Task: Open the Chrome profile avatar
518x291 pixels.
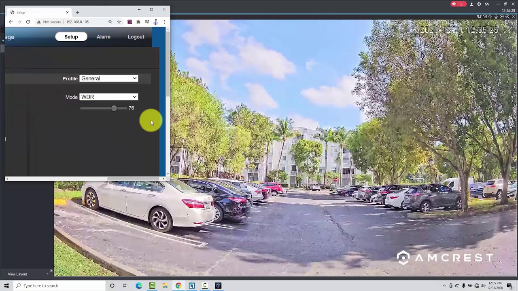Action: (155, 22)
